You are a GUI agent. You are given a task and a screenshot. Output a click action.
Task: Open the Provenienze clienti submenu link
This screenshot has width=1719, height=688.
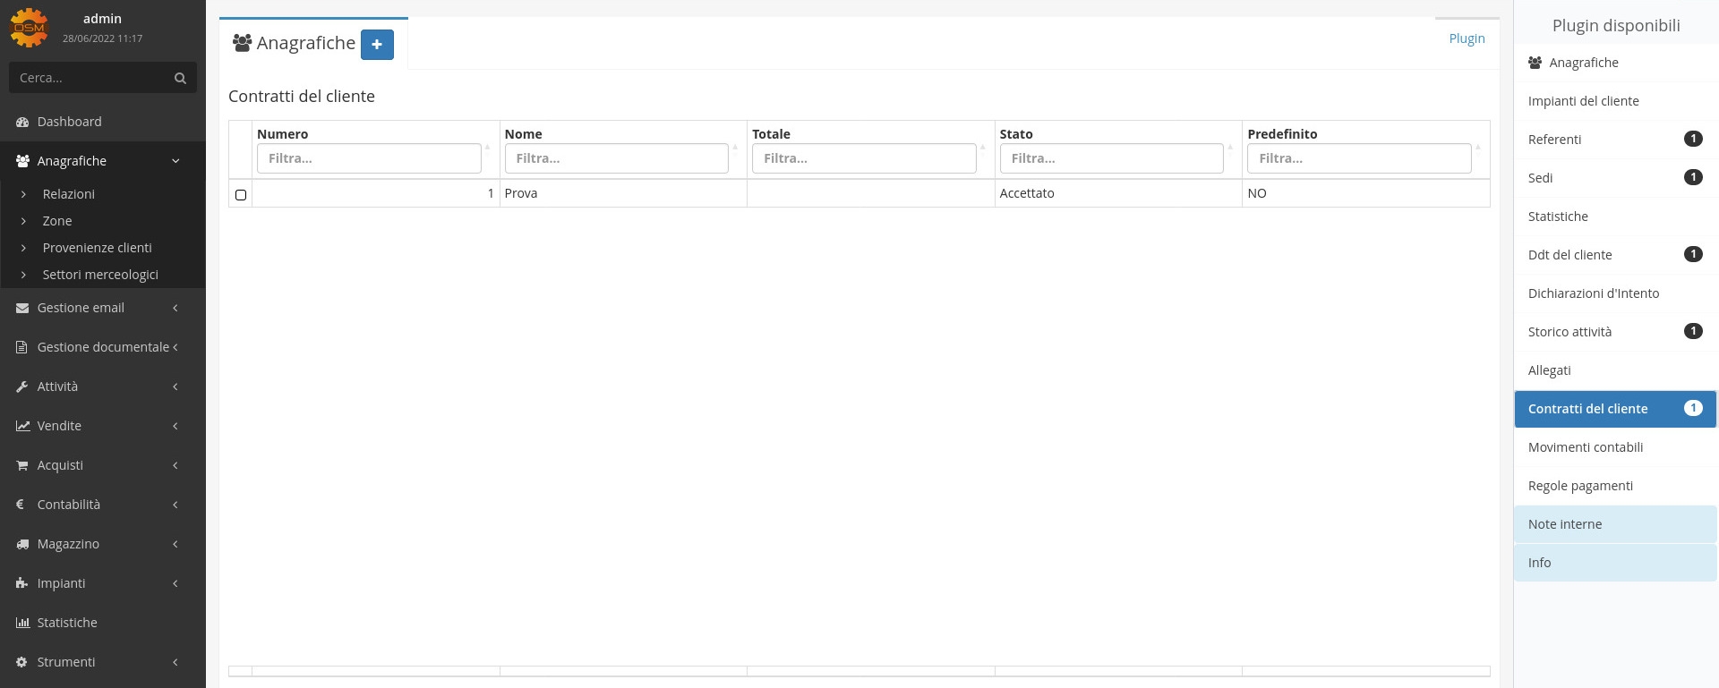click(x=97, y=248)
